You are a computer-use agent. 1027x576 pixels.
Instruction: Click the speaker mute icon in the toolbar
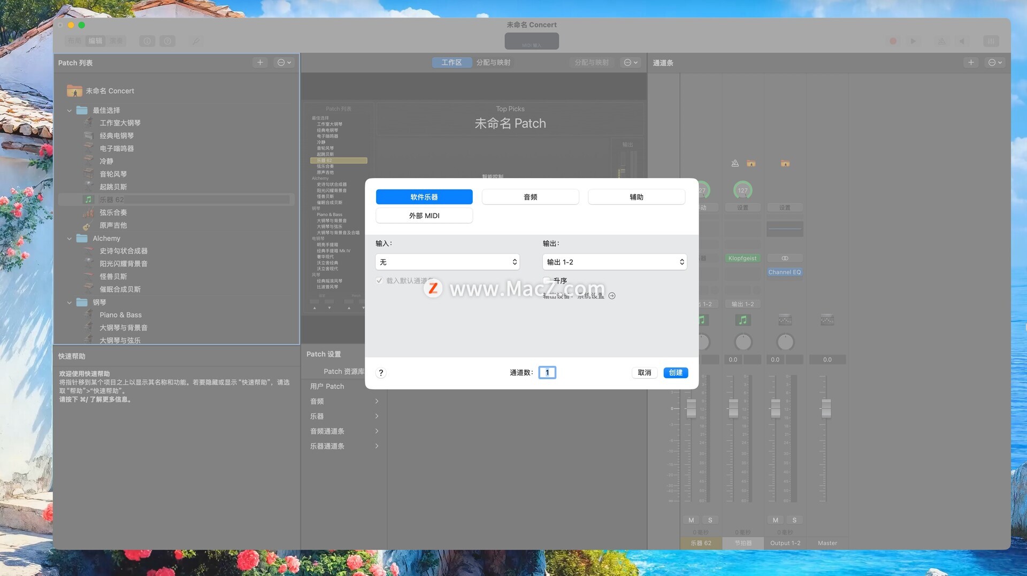pos(962,41)
